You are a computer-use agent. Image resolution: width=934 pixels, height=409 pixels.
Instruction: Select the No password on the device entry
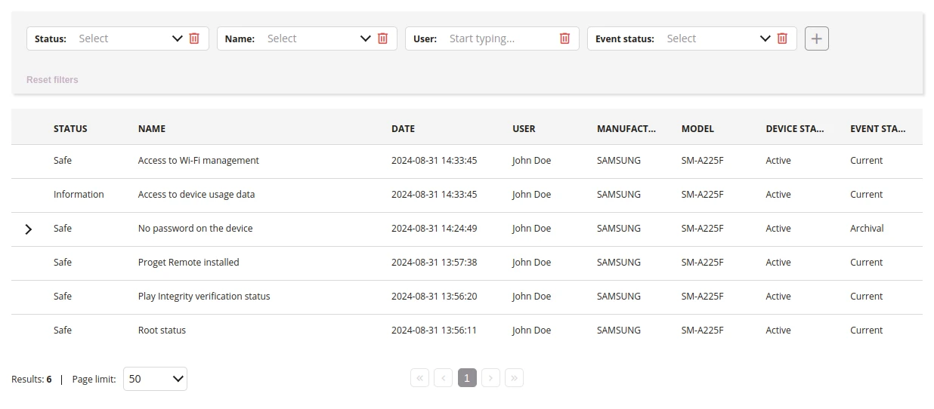click(x=467, y=229)
